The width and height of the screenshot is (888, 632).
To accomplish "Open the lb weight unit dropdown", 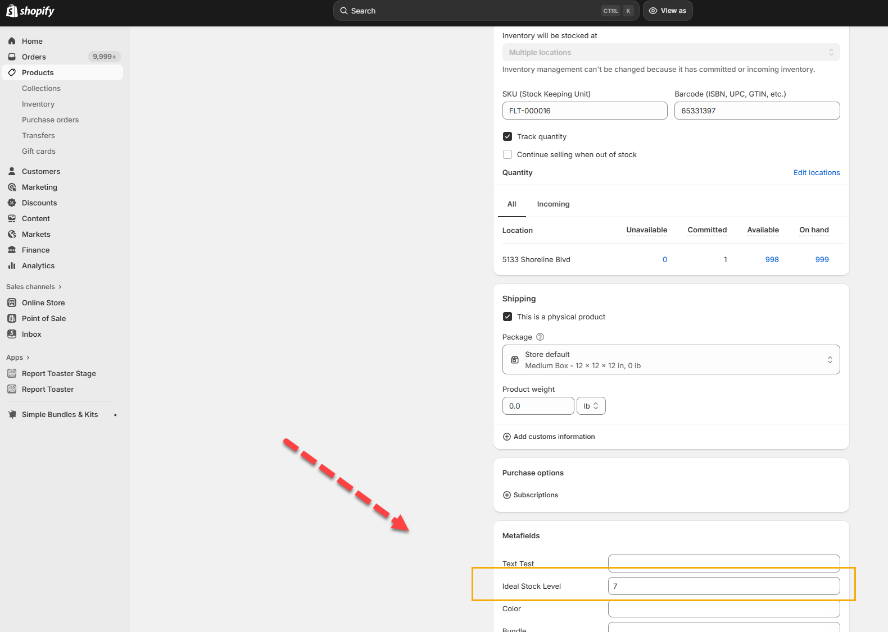I will (591, 406).
